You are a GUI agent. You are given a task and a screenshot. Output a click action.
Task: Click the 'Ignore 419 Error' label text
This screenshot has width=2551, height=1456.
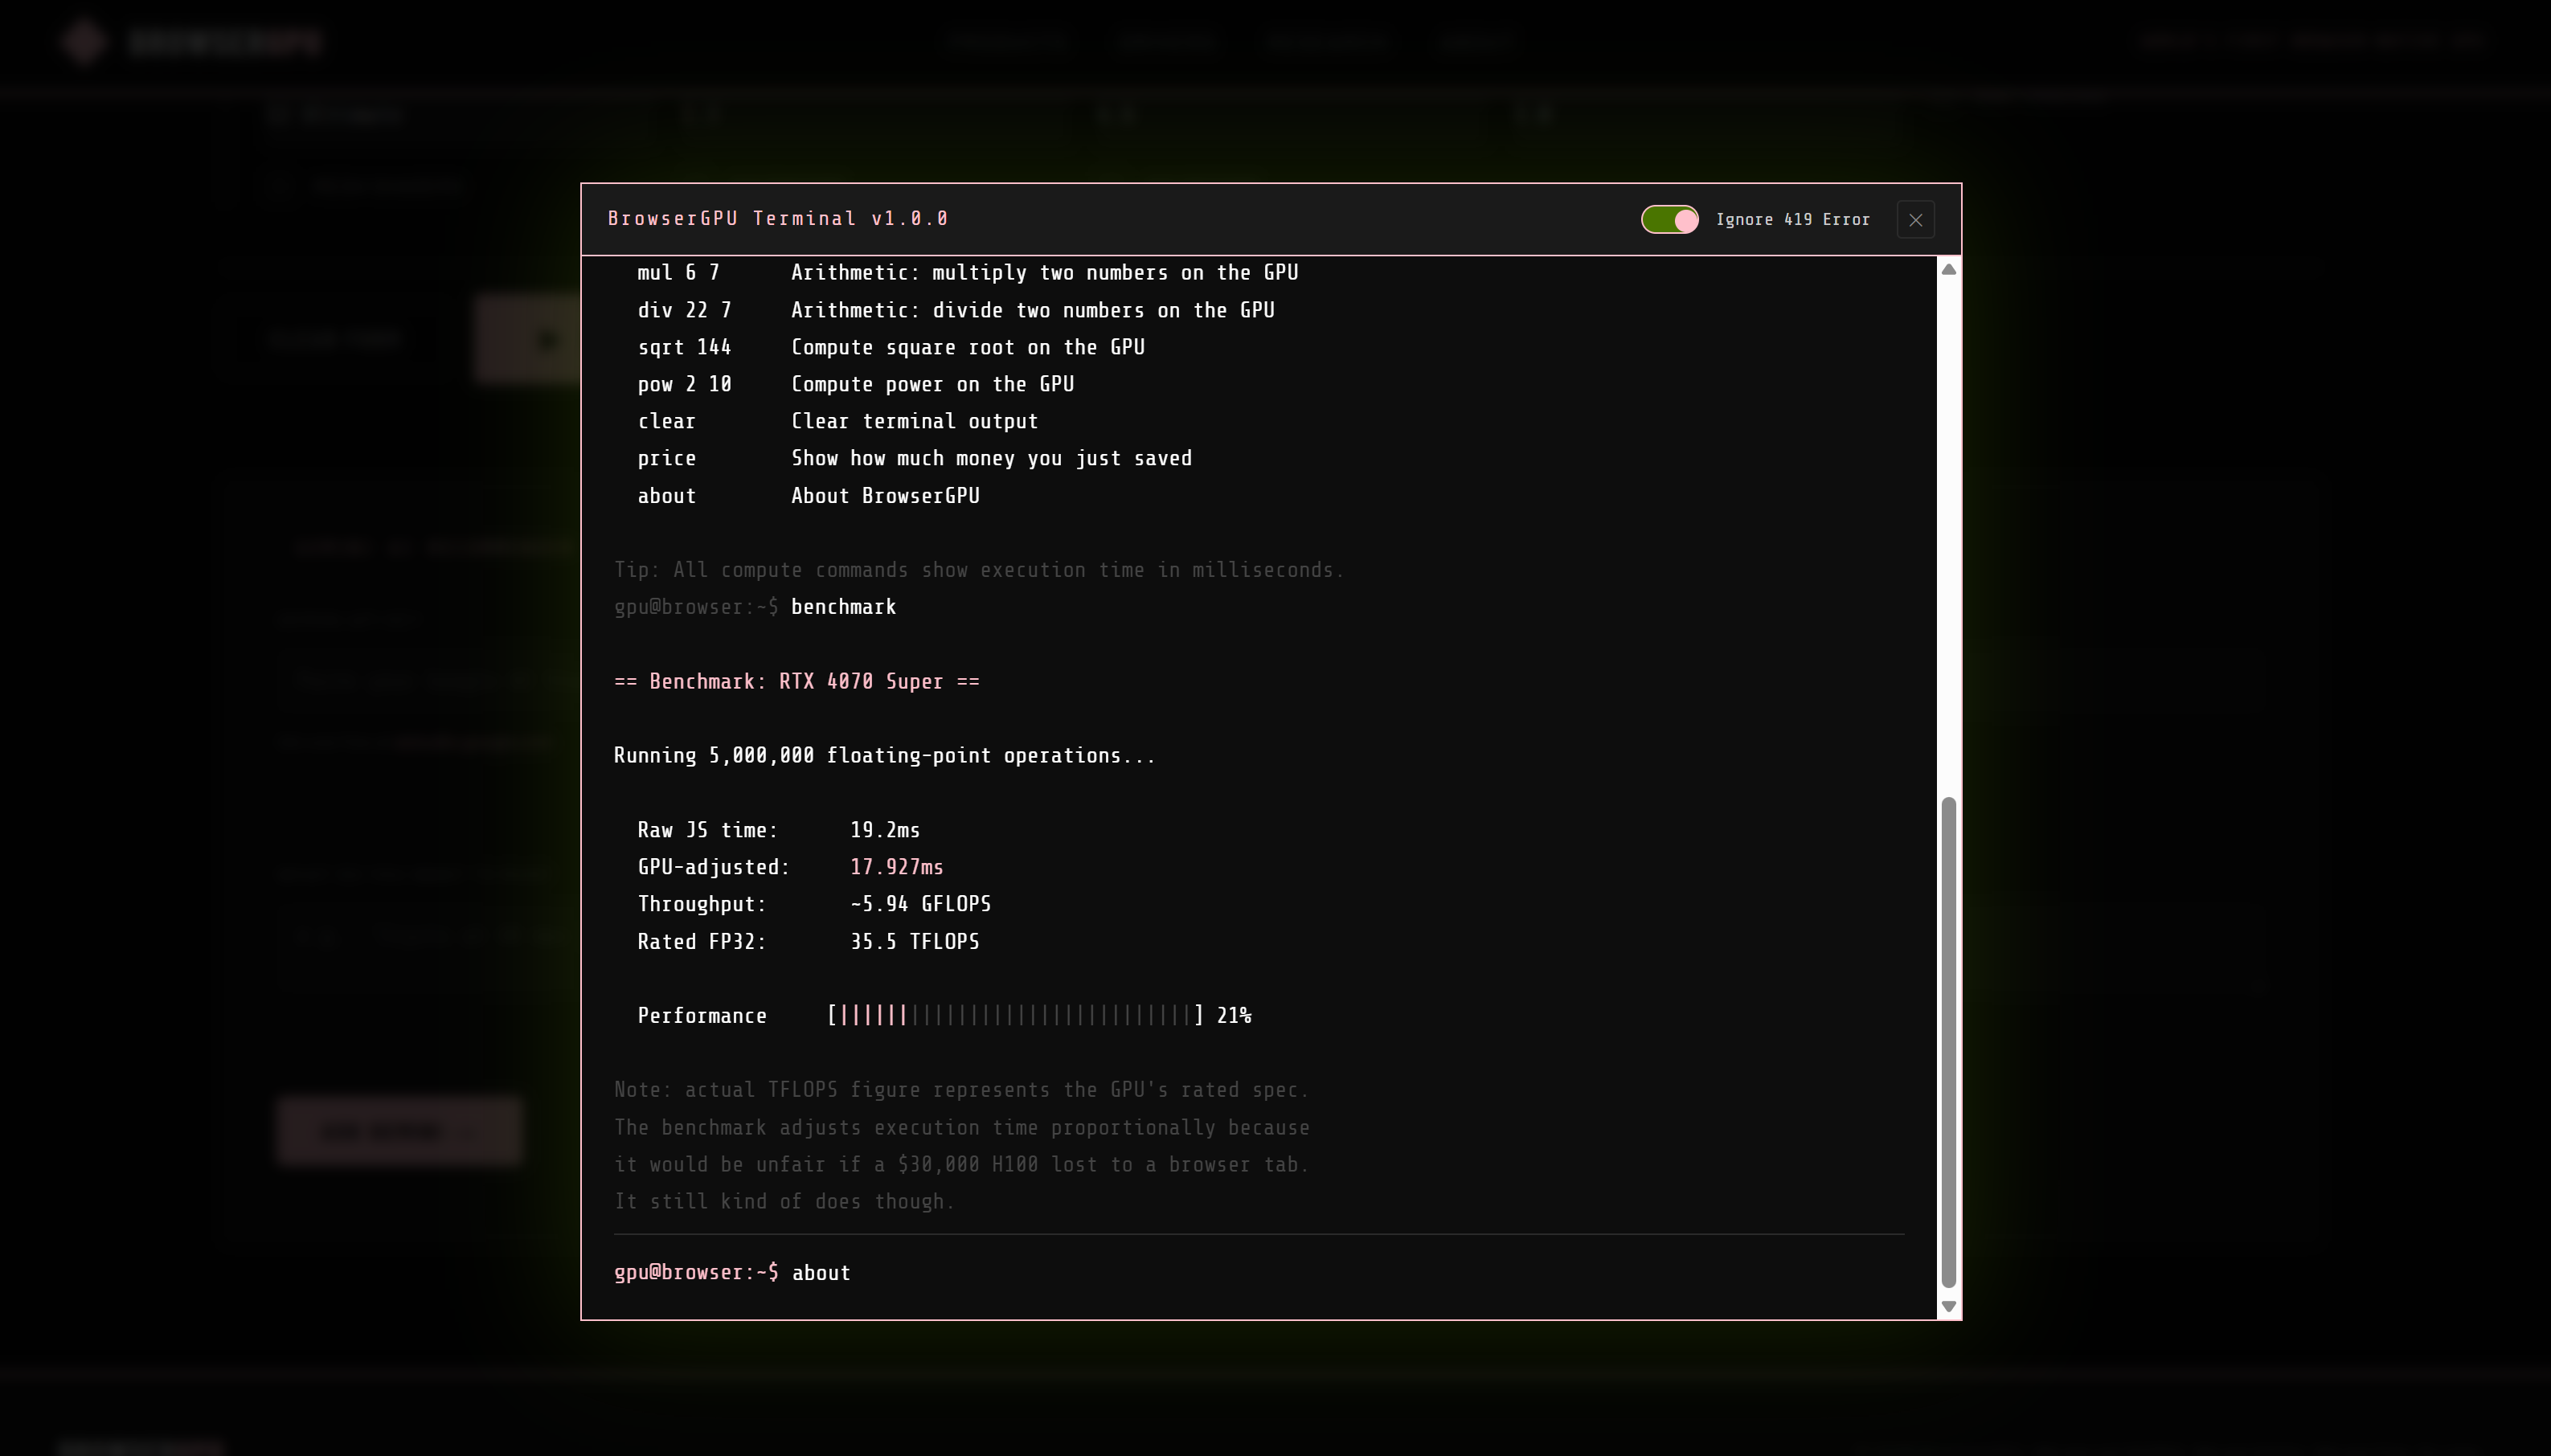(1792, 220)
